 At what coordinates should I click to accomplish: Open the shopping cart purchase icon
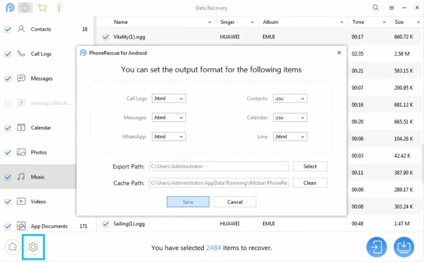[42, 8]
